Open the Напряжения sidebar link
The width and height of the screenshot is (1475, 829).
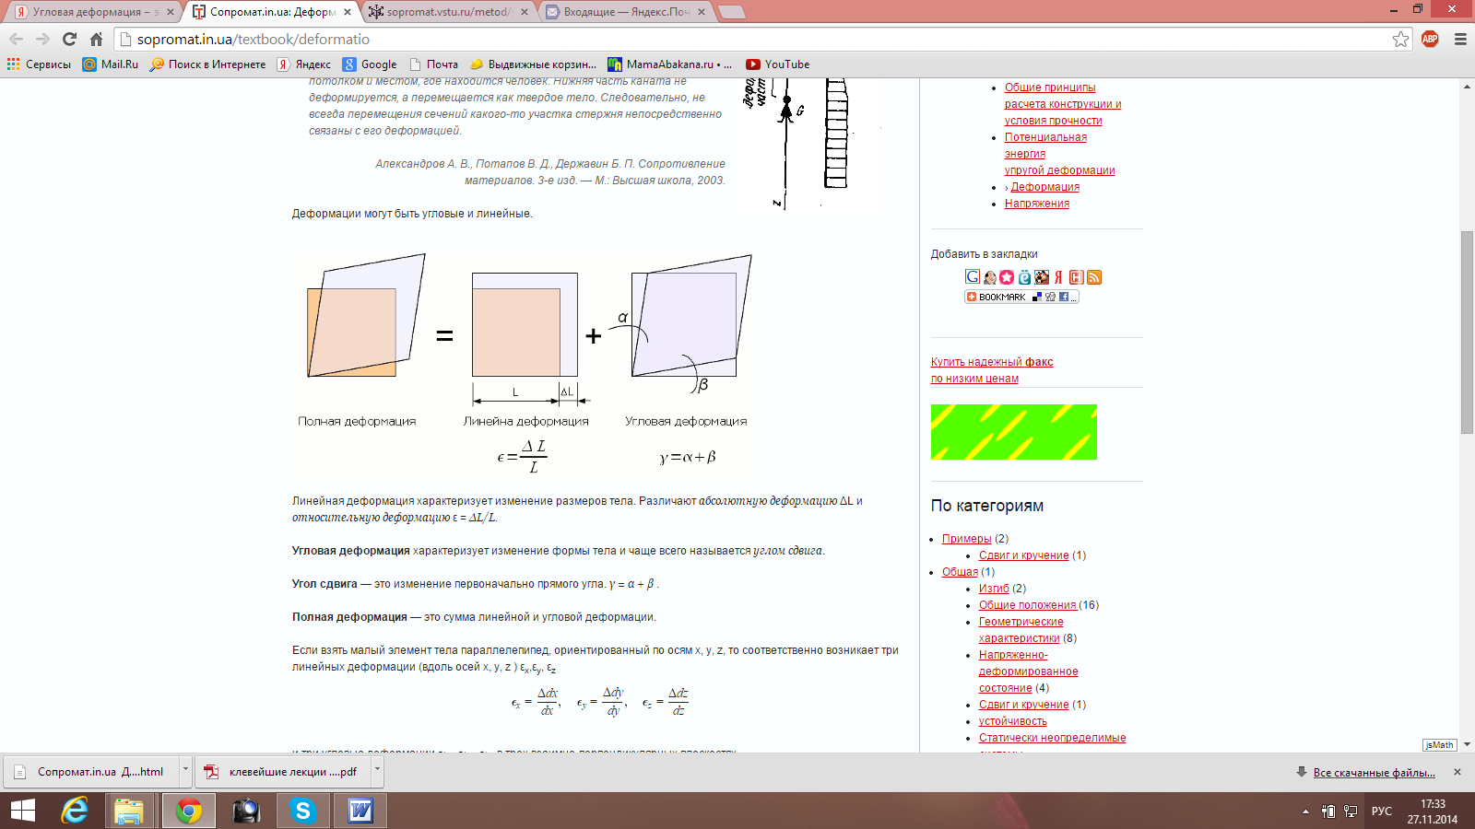point(1037,204)
